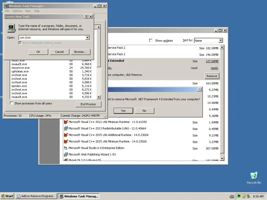The image size is (267, 200).
Task: Expand the Open field dropdown arrow
Action: (x=88, y=37)
